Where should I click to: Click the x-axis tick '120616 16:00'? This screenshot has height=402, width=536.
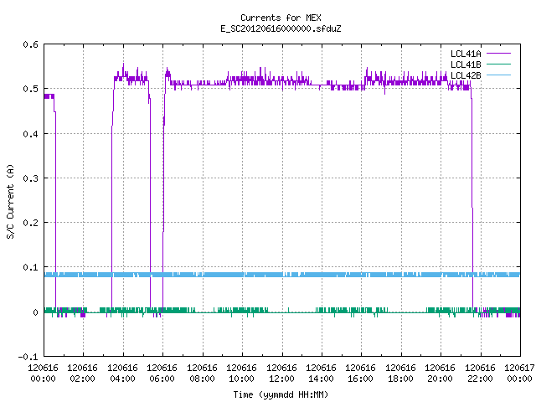pos(361,374)
